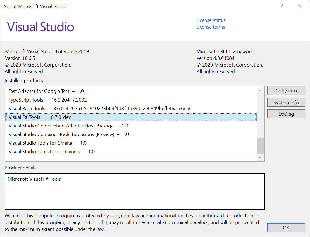Select Visual Studio Tools for CMake row
This screenshot has height=237, width=310.
(x=131, y=143)
